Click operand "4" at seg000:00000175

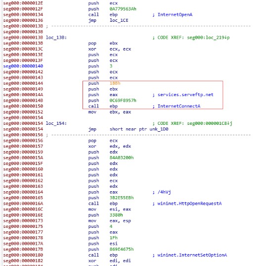pyautogui.click(x=111, y=226)
